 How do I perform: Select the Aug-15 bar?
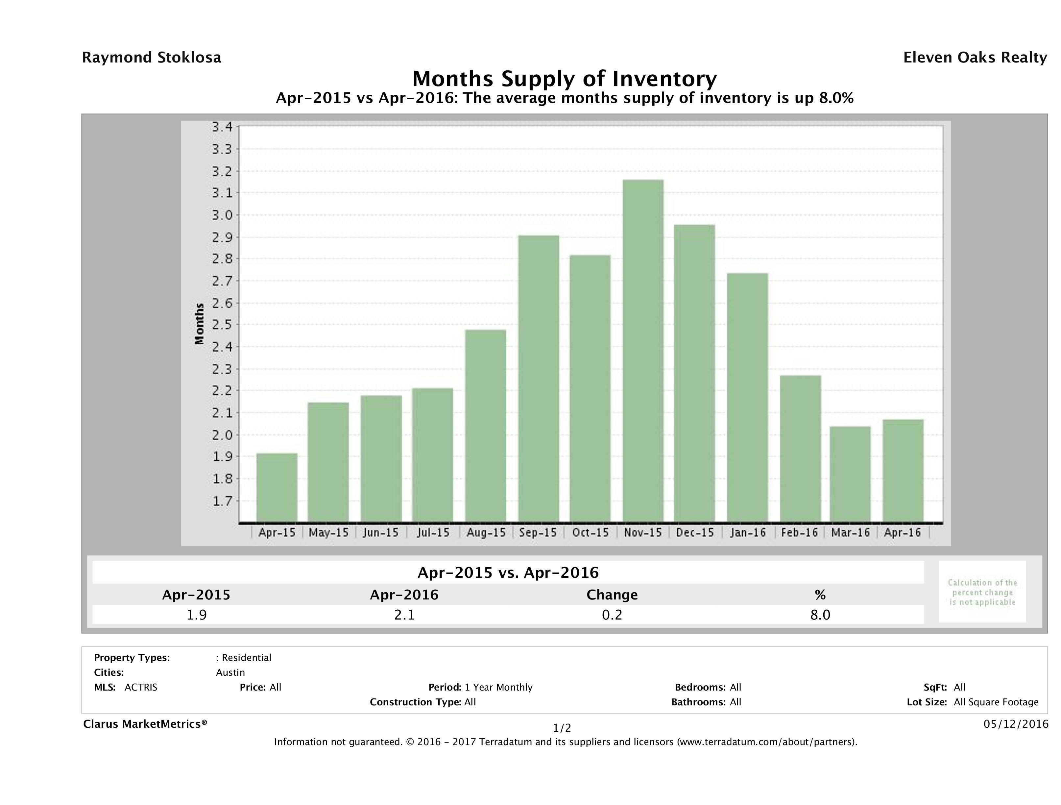(485, 425)
